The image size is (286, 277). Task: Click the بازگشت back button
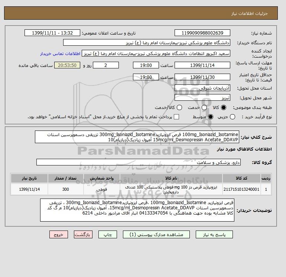click(x=83, y=235)
